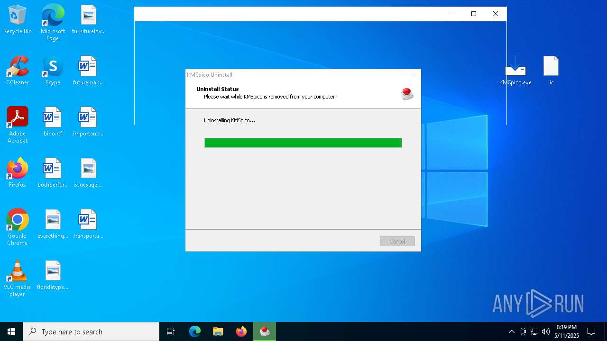Image resolution: width=607 pixels, height=341 pixels.
Task: Open Task View from the taskbar
Action: pyautogui.click(x=171, y=332)
